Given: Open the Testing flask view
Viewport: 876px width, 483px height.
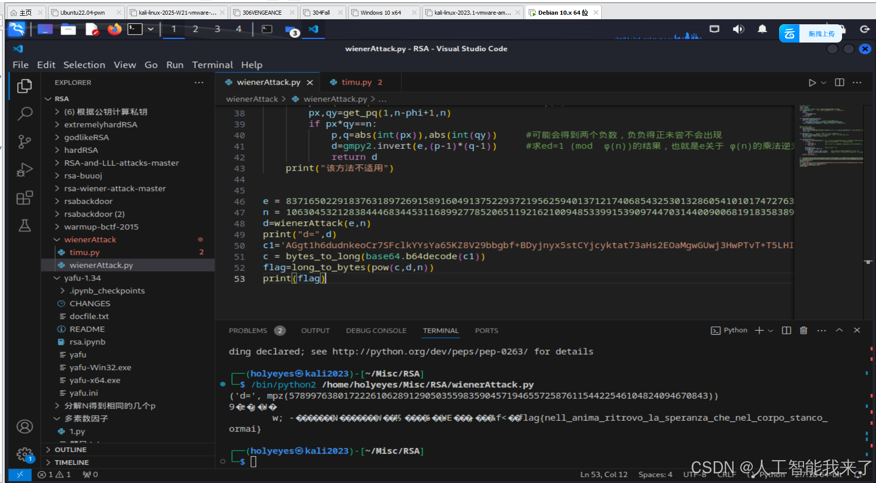Looking at the screenshot, I should coord(24,225).
